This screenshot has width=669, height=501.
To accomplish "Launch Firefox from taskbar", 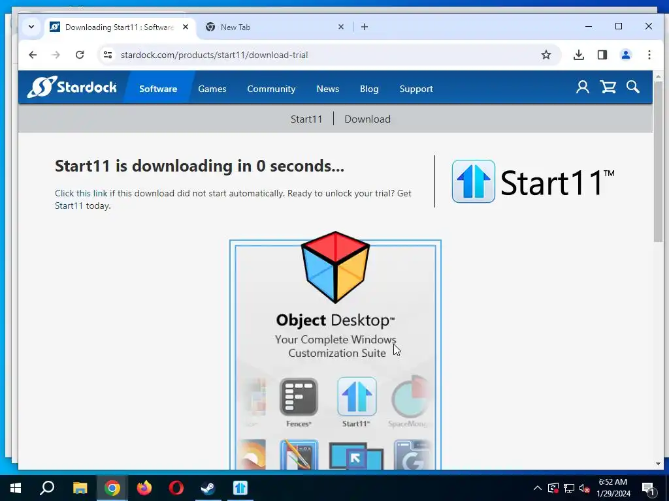I will [144, 488].
